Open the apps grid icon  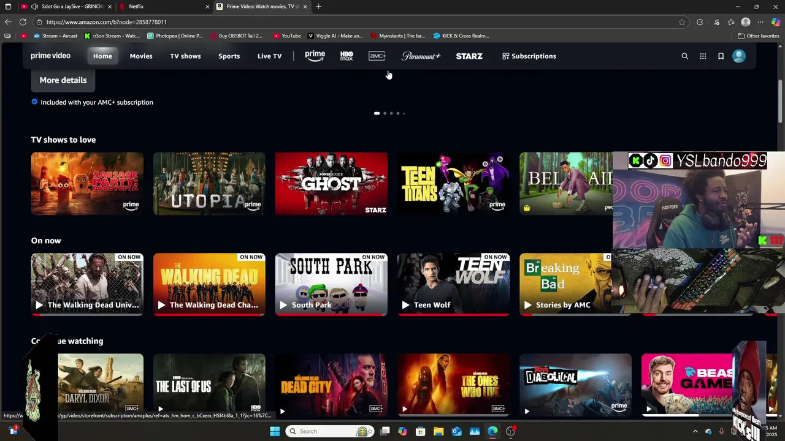click(703, 56)
